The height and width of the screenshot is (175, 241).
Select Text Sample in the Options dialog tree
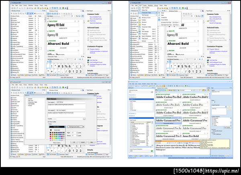pos(31,104)
